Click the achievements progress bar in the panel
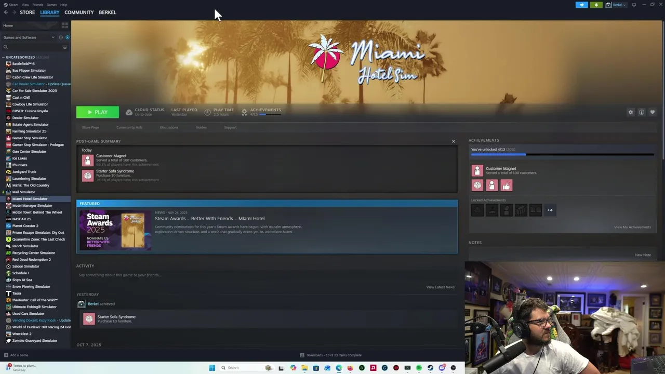Screen dimensions: 665x374 point(562,154)
